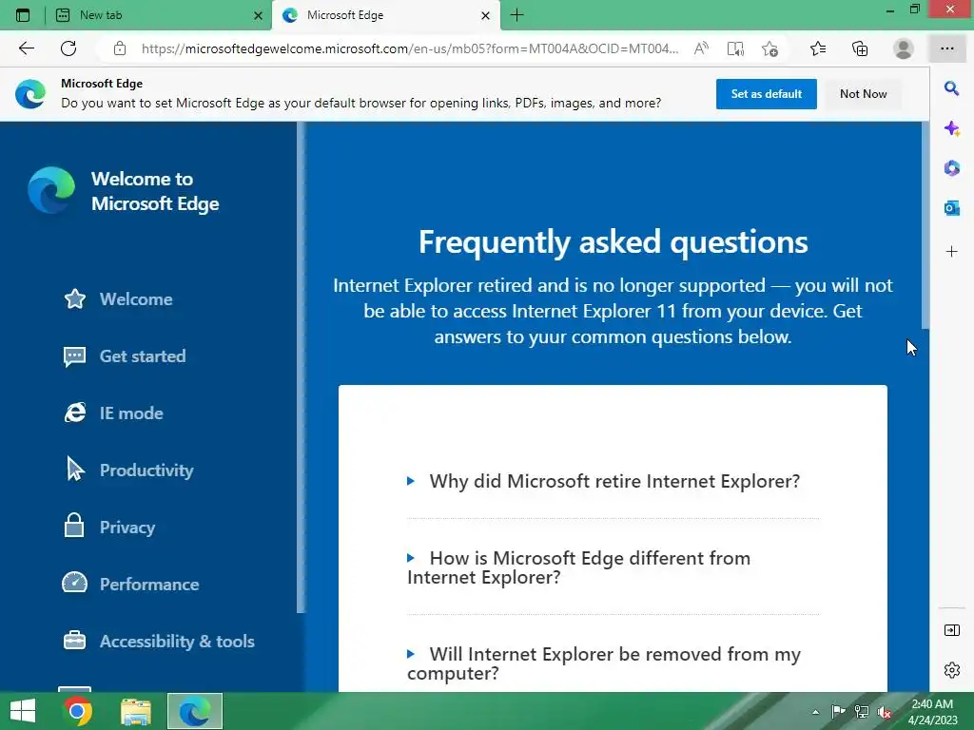Open the tab actions menu icon
This screenshot has width=974, height=730.
pos(23,15)
